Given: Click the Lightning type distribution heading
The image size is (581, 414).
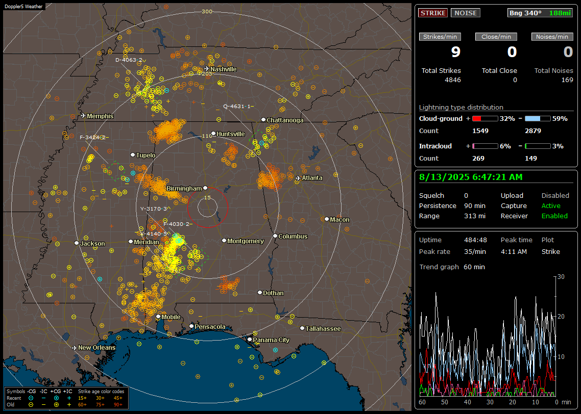Looking at the screenshot, I should [461, 107].
